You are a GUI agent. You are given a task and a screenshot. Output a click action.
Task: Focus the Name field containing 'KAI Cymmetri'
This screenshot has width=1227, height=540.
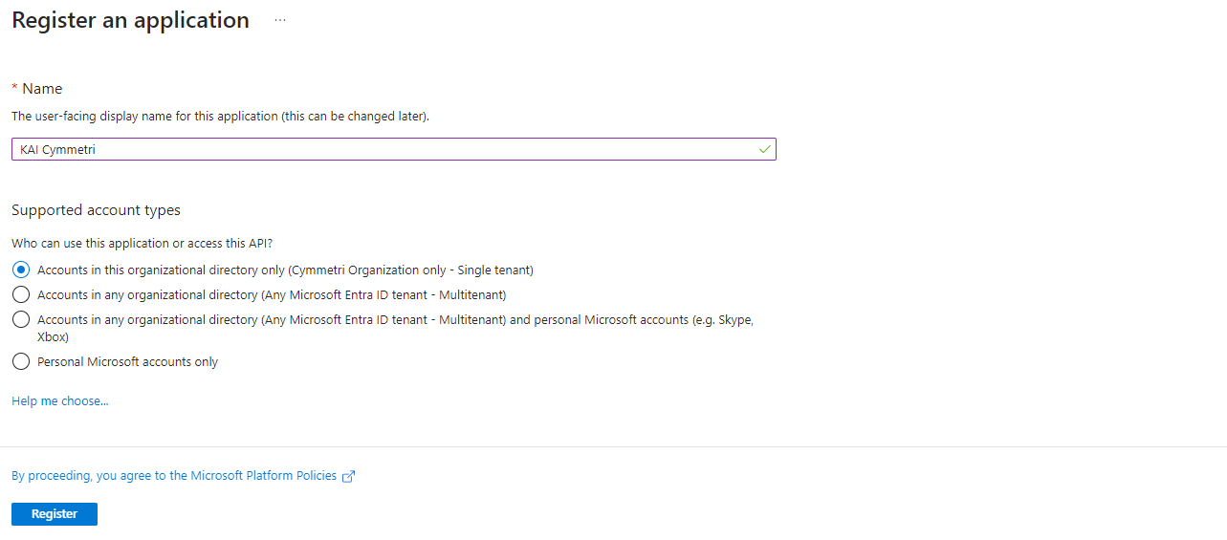tap(383, 150)
